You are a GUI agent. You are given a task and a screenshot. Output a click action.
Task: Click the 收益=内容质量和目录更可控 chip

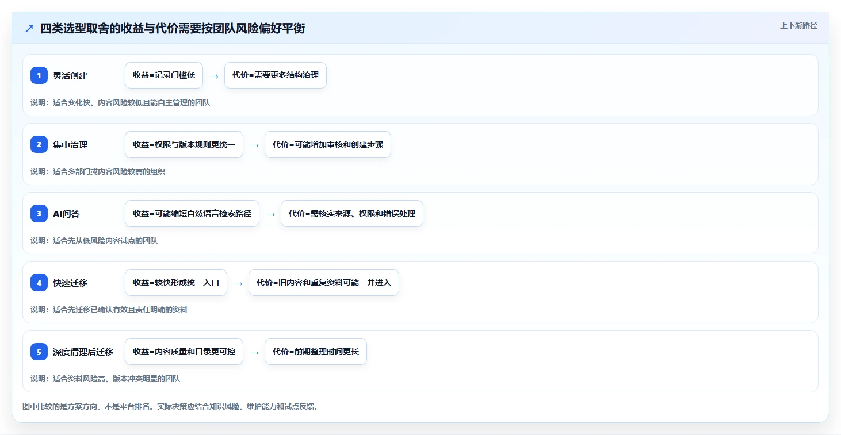[x=184, y=352]
